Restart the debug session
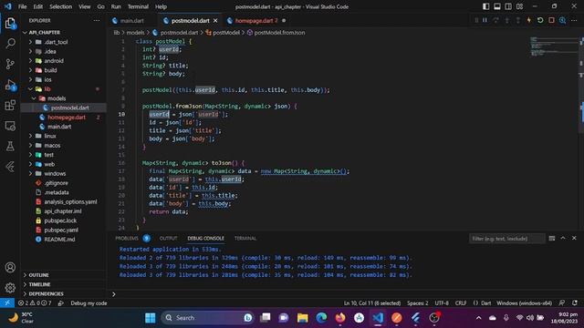The height and width of the screenshot is (328, 584). (540, 20)
